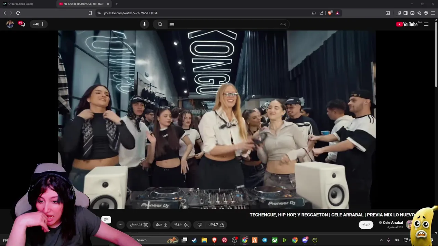This screenshot has height=246, width=438.
Task: Open the YouTube guide hamburger menu
Action: [426, 24]
